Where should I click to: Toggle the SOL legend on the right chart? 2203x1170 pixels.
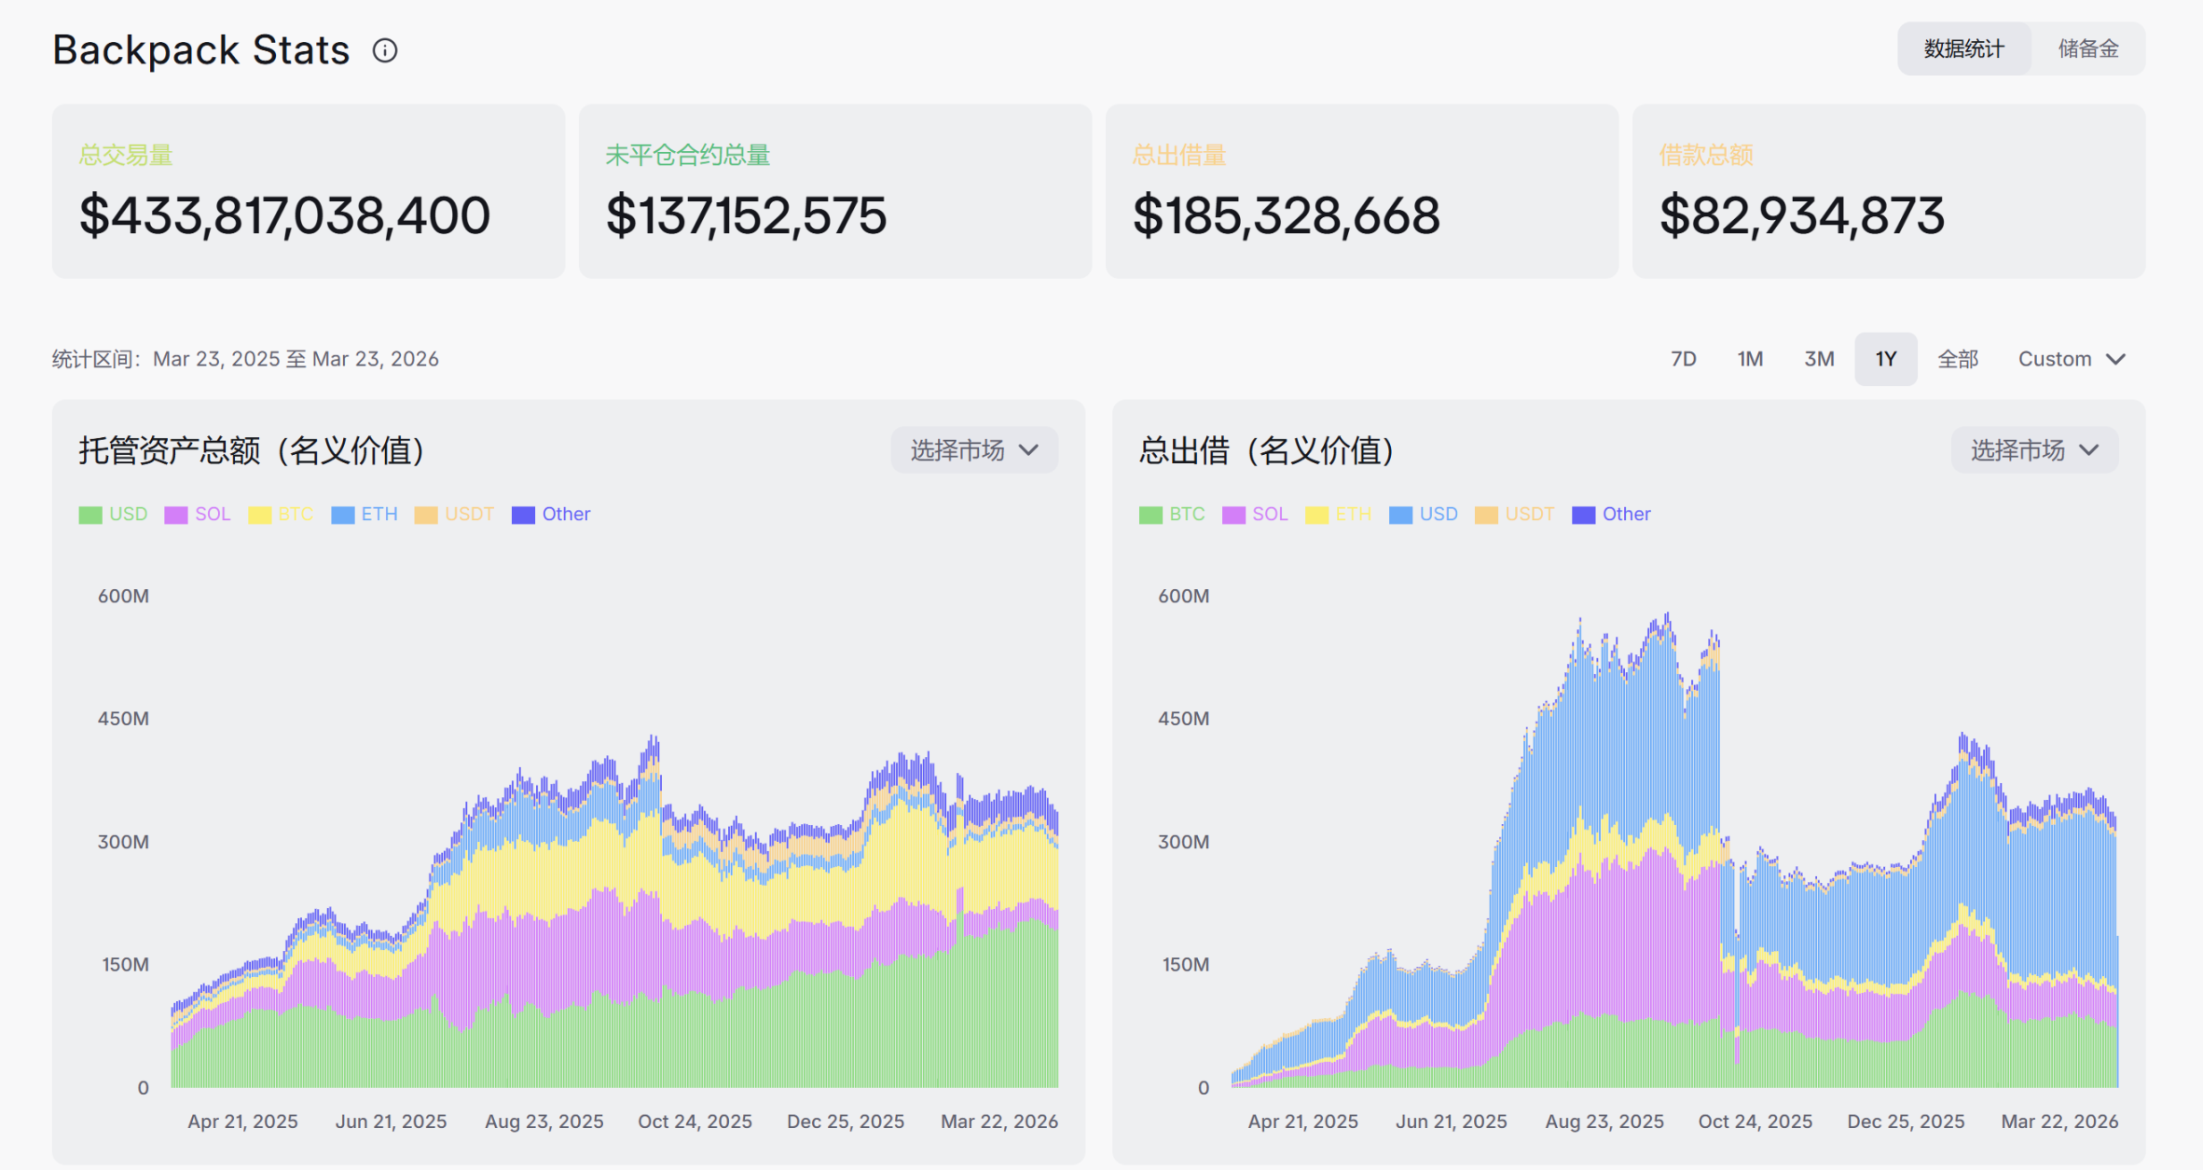[x=1255, y=514]
